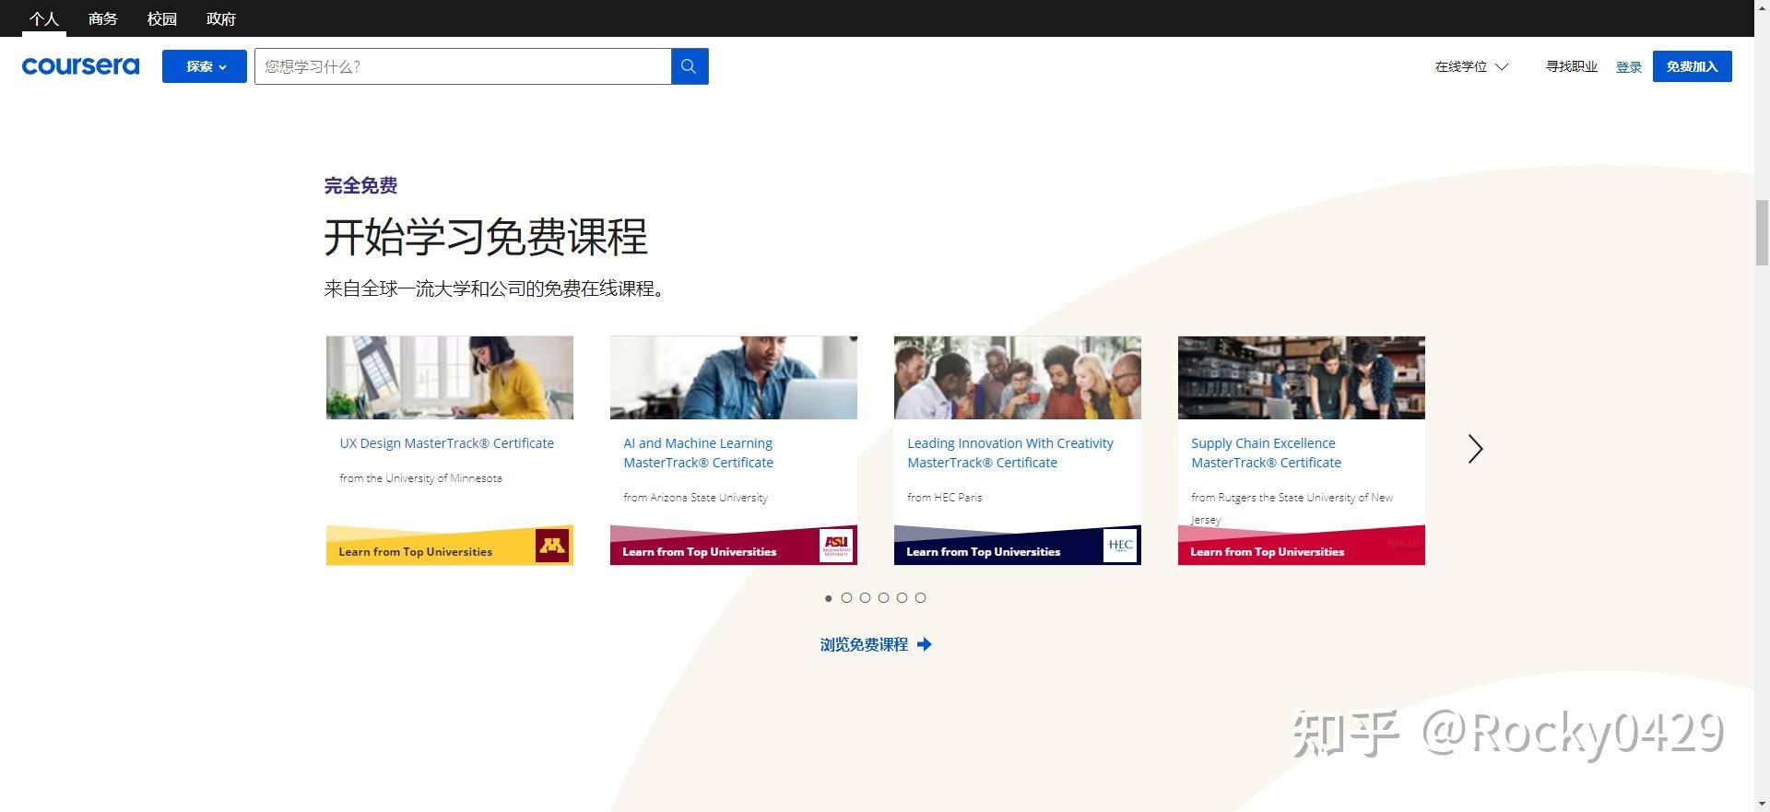Open Leading Innovation With Creativity link

[1010, 453]
